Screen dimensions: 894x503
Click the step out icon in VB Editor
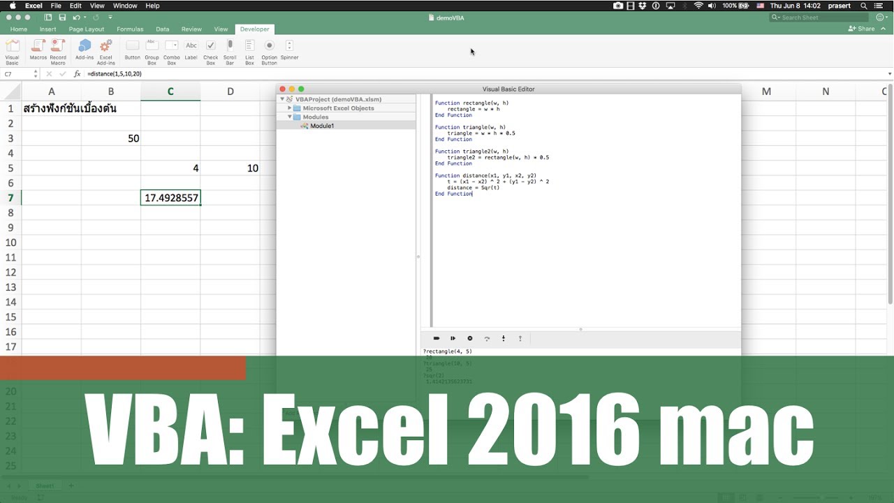pyautogui.click(x=520, y=338)
